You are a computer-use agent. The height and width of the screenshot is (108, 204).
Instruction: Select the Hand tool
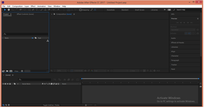pyautogui.click(x=9, y=10)
